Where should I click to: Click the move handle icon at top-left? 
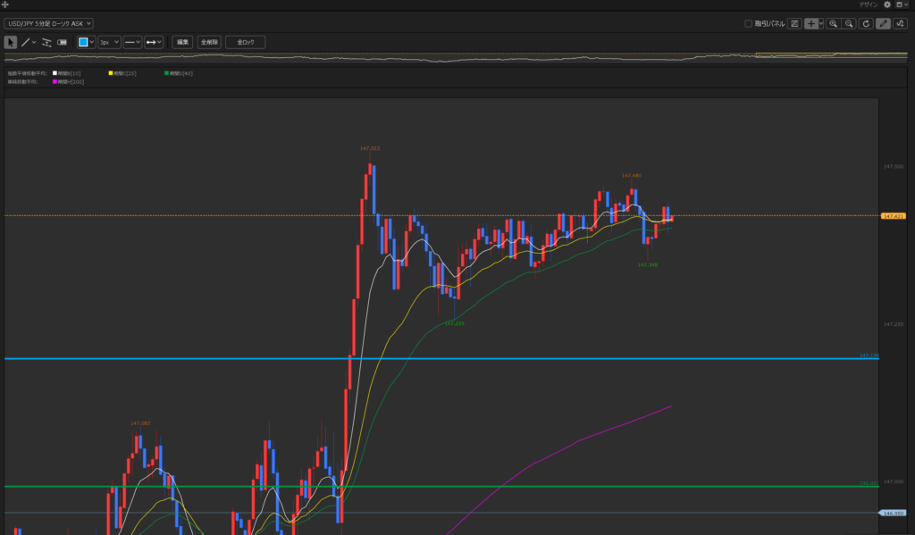tap(4, 4)
